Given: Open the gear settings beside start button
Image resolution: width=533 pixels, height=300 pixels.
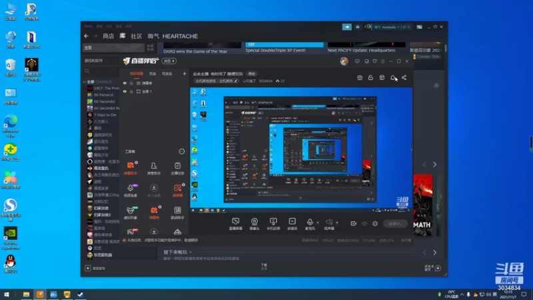Looking at the screenshot, I should 375,223.
